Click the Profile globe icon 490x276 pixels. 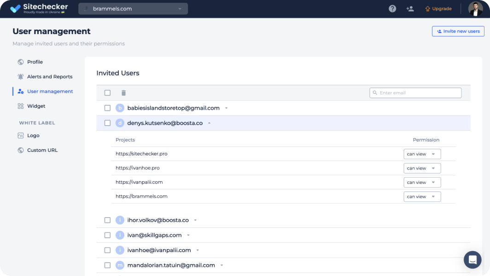[x=21, y=62]
